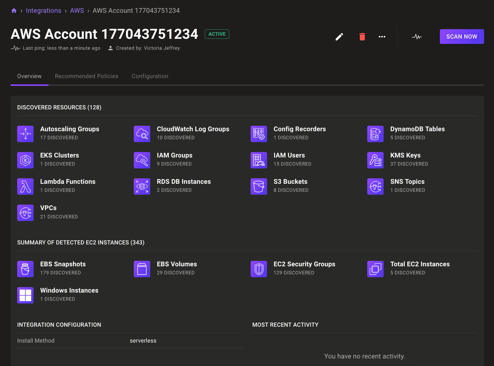The width and height of the screenshot is (494, 366).
Task: Switch to the Recommended Policies tab
Action: (86, 76)
